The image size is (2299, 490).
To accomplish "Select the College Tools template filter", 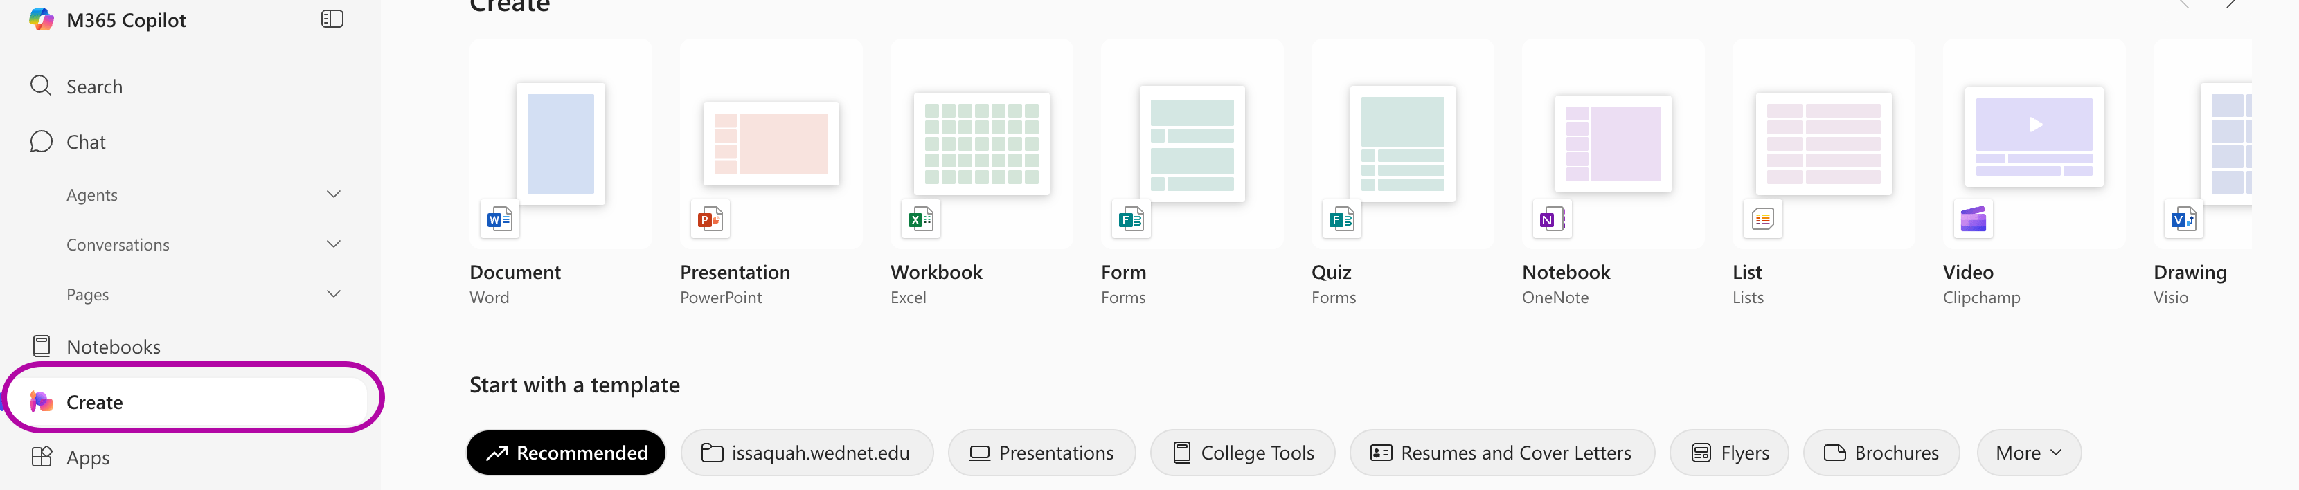I will coord(1242,453).
